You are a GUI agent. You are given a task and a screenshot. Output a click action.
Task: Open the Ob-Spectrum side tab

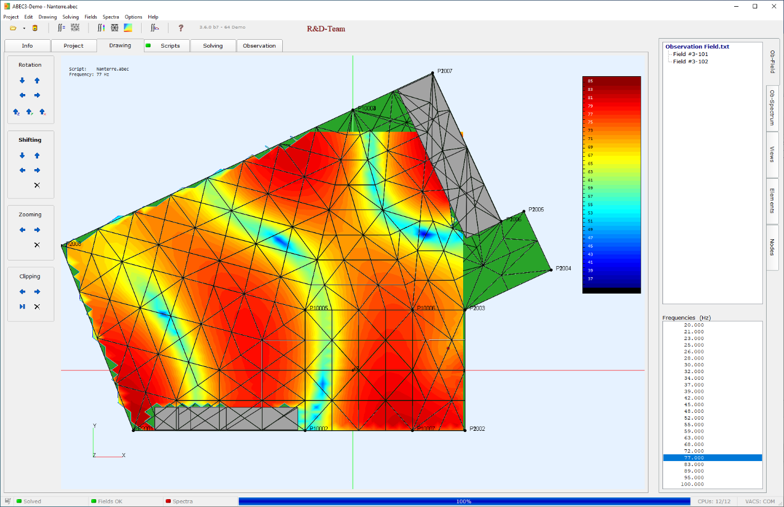[x=772, y=108]
